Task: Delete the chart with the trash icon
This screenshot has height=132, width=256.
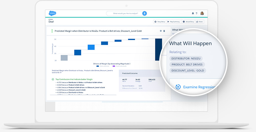Action: coord(164,31)
